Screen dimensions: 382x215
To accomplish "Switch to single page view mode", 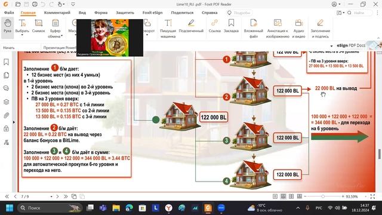I will (275, 196).
